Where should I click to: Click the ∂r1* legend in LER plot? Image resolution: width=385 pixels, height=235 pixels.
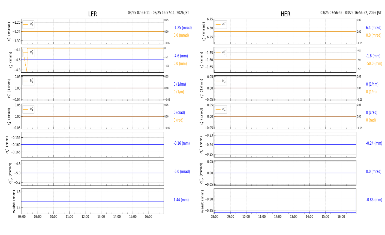point(28,24)
